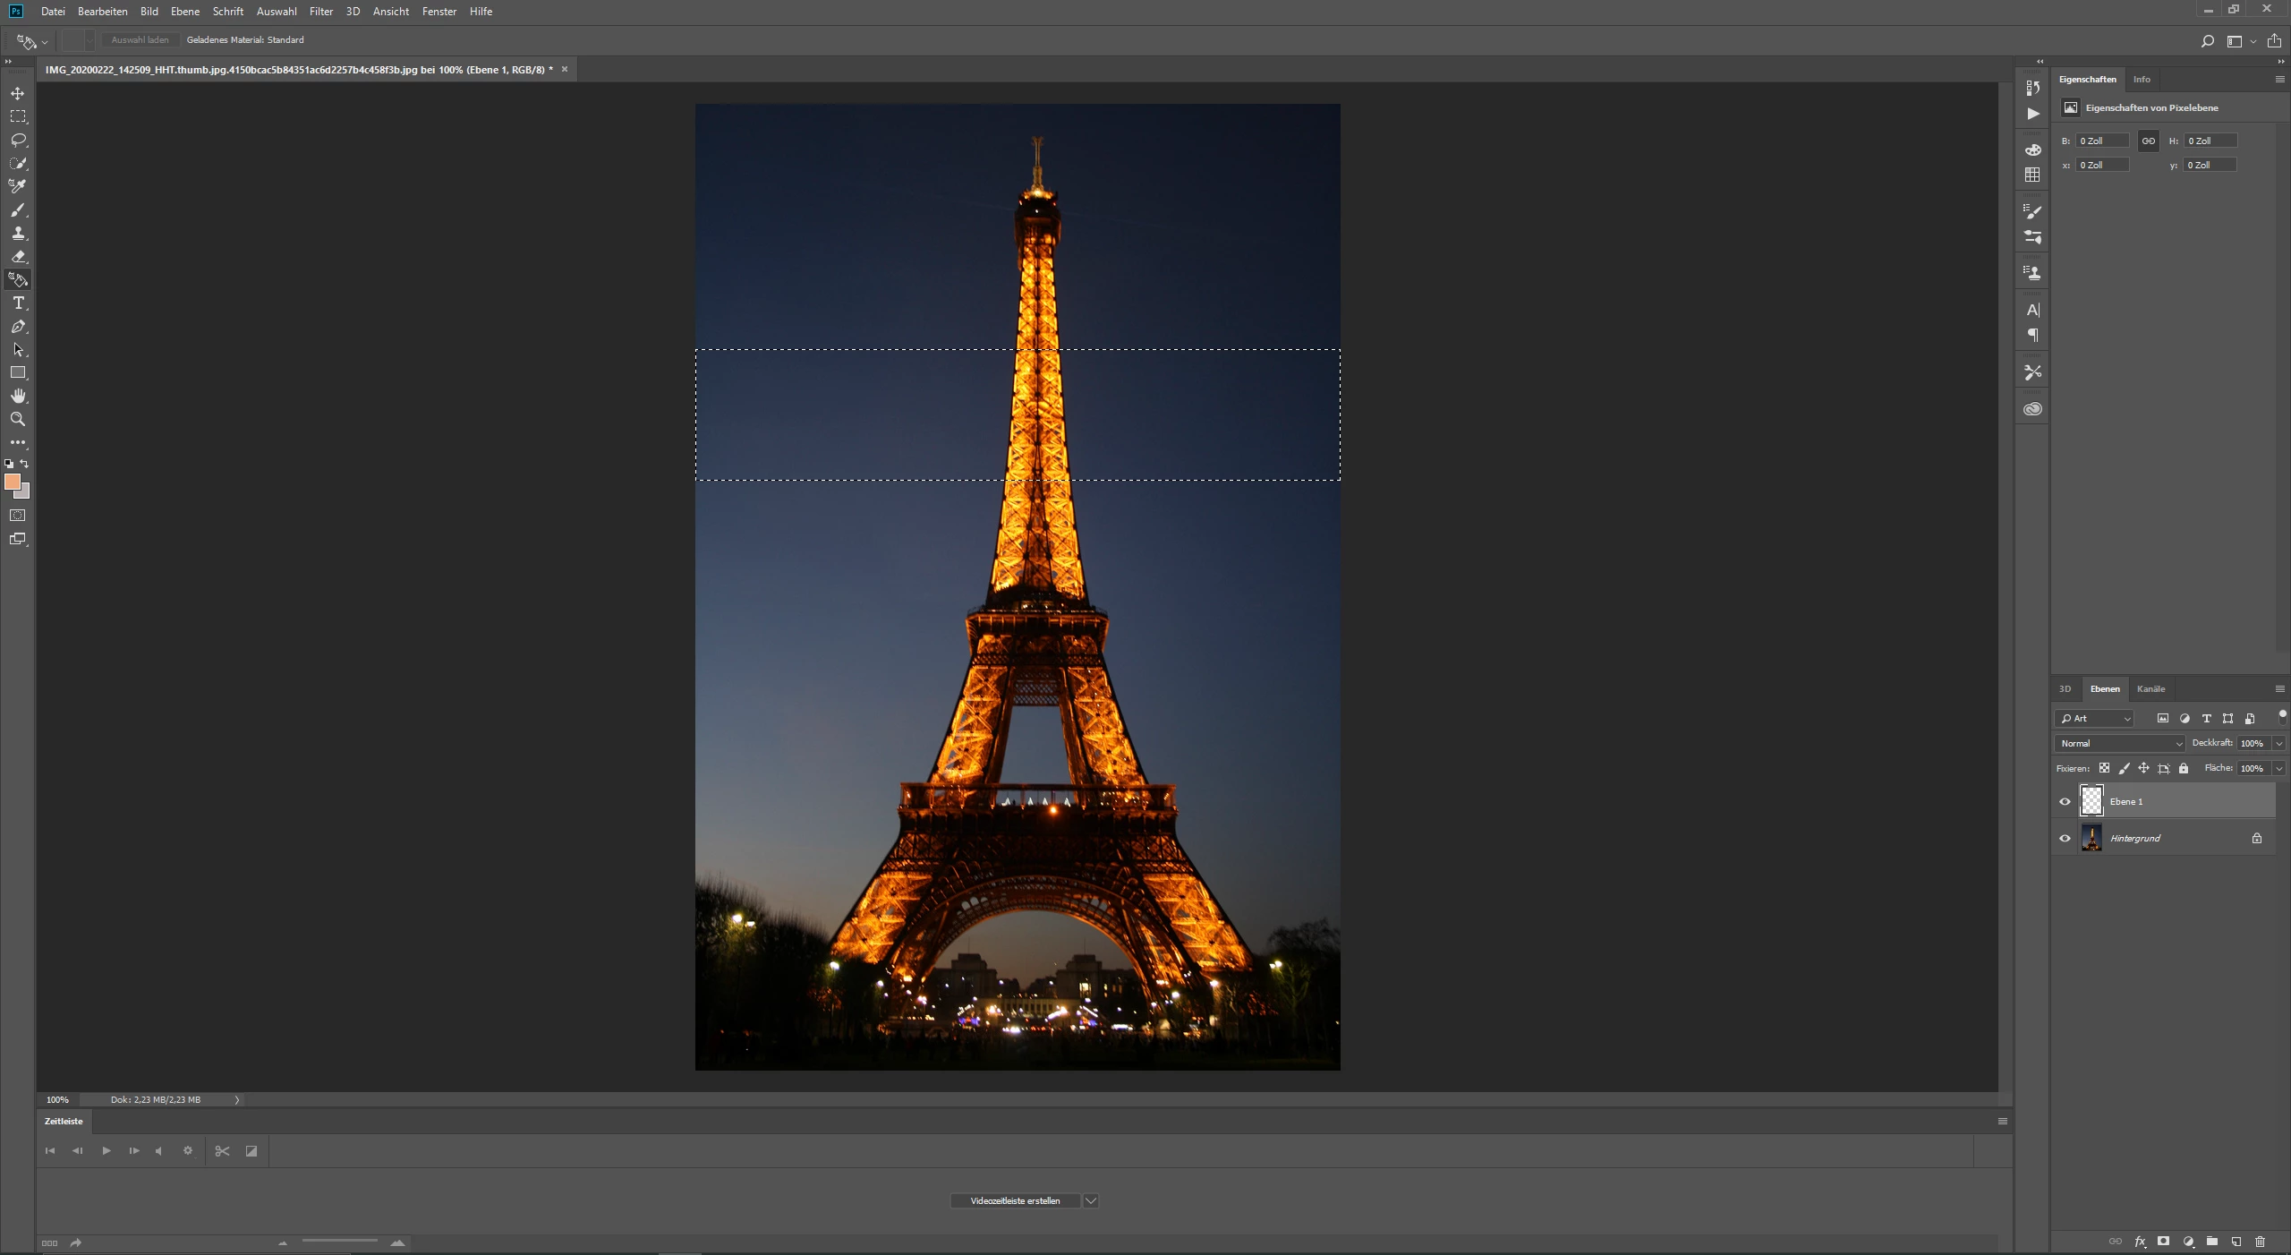Click the Ebene 1 layer thumbnail
Image resolution: width=2291 pixels, height=1255 pixels.
click(2091, 801)
